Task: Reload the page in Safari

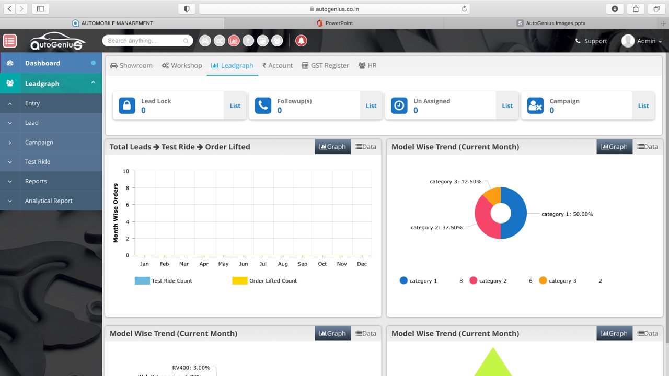Action: 464,9
